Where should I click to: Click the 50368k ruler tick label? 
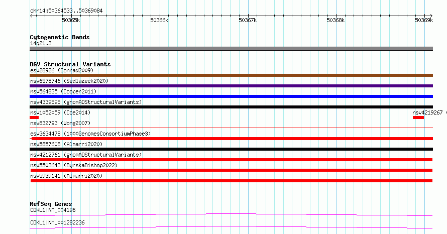pos(336,20)
